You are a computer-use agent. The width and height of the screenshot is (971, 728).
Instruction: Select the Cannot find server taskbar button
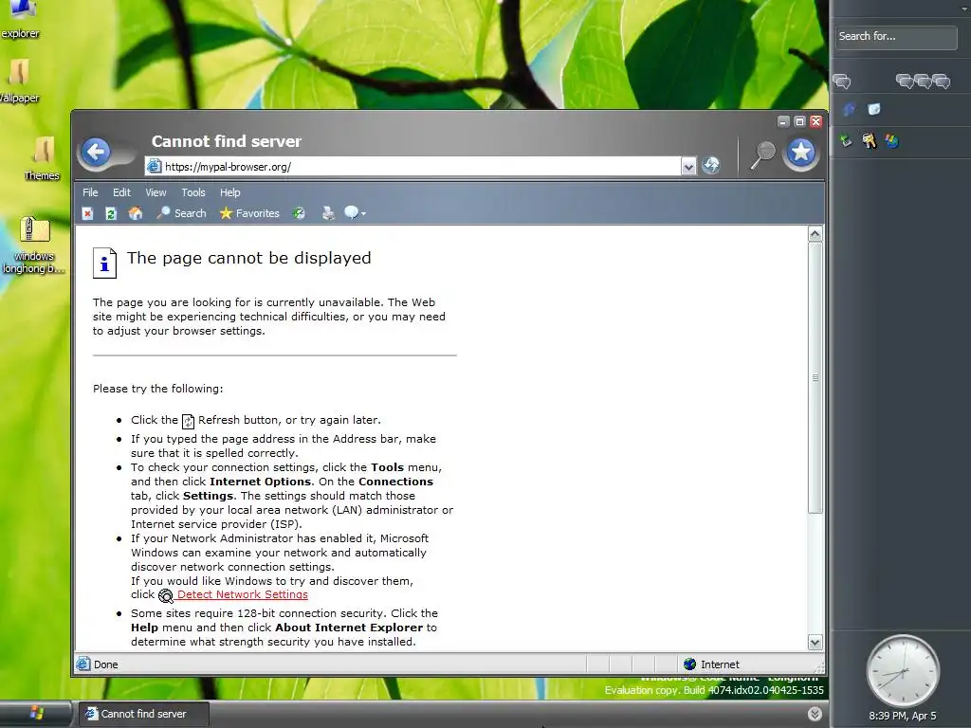pos(143,714)
